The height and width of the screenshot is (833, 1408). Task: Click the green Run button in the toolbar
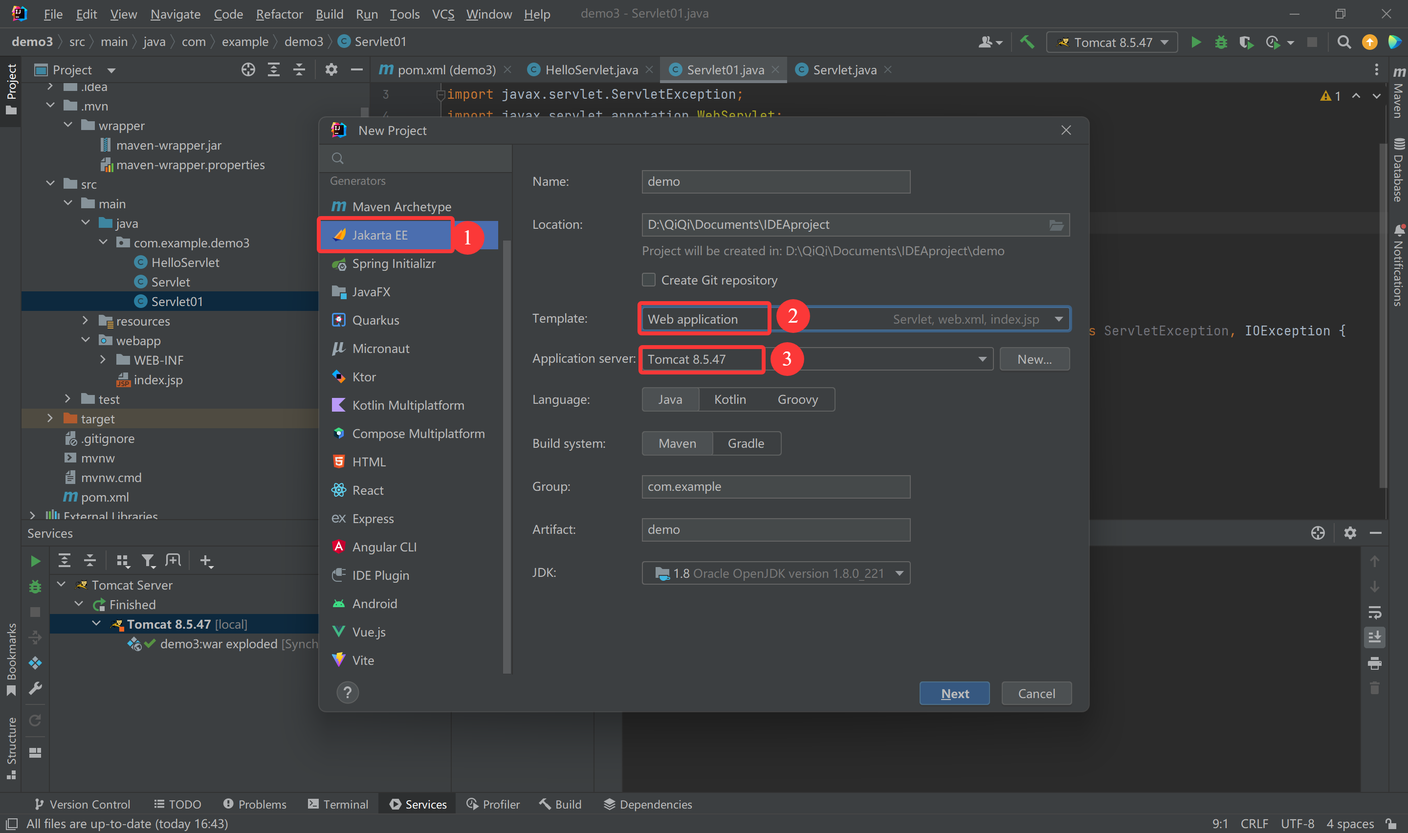tap(1195, 42)
